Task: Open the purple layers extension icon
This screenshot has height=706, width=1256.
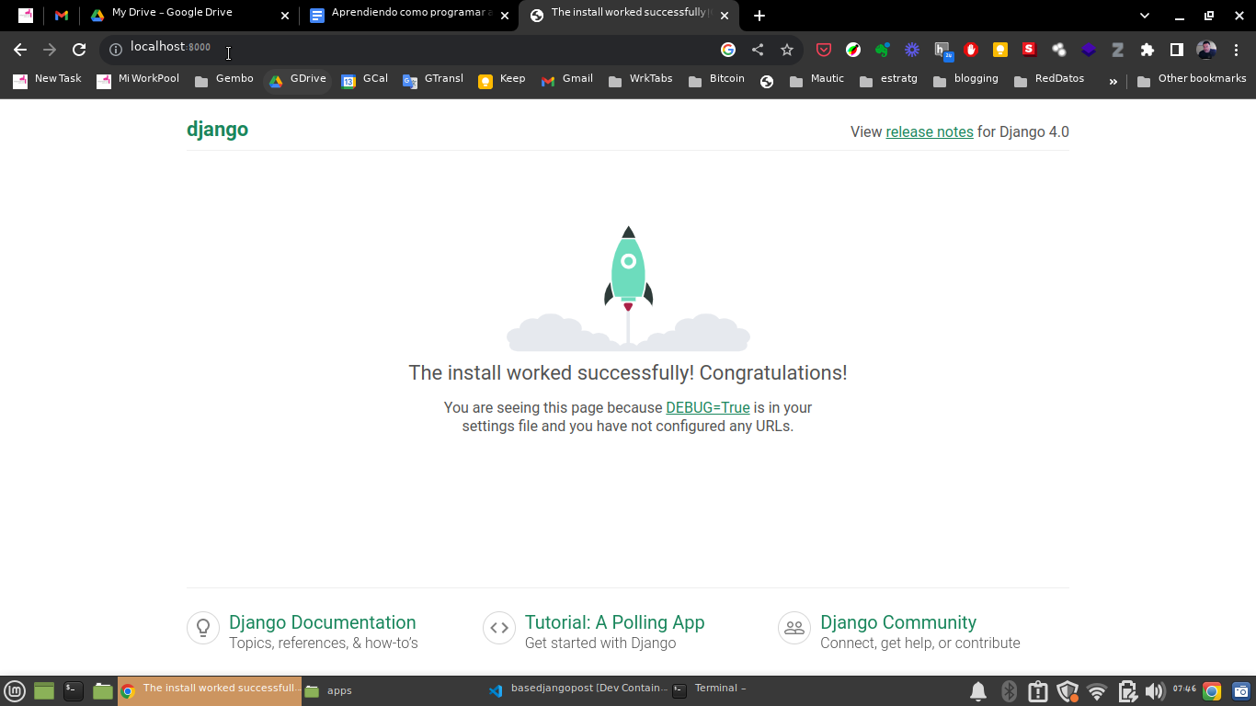Action: pyautogui.click(x=1089, y=50)
